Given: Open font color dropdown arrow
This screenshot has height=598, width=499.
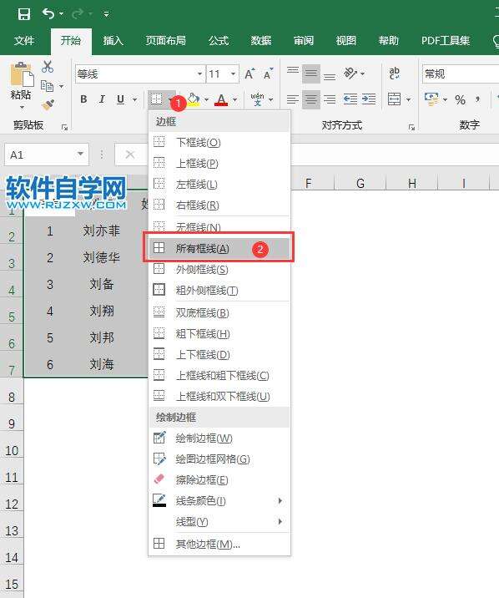Looking at the screenshot, I should [235, 100].
